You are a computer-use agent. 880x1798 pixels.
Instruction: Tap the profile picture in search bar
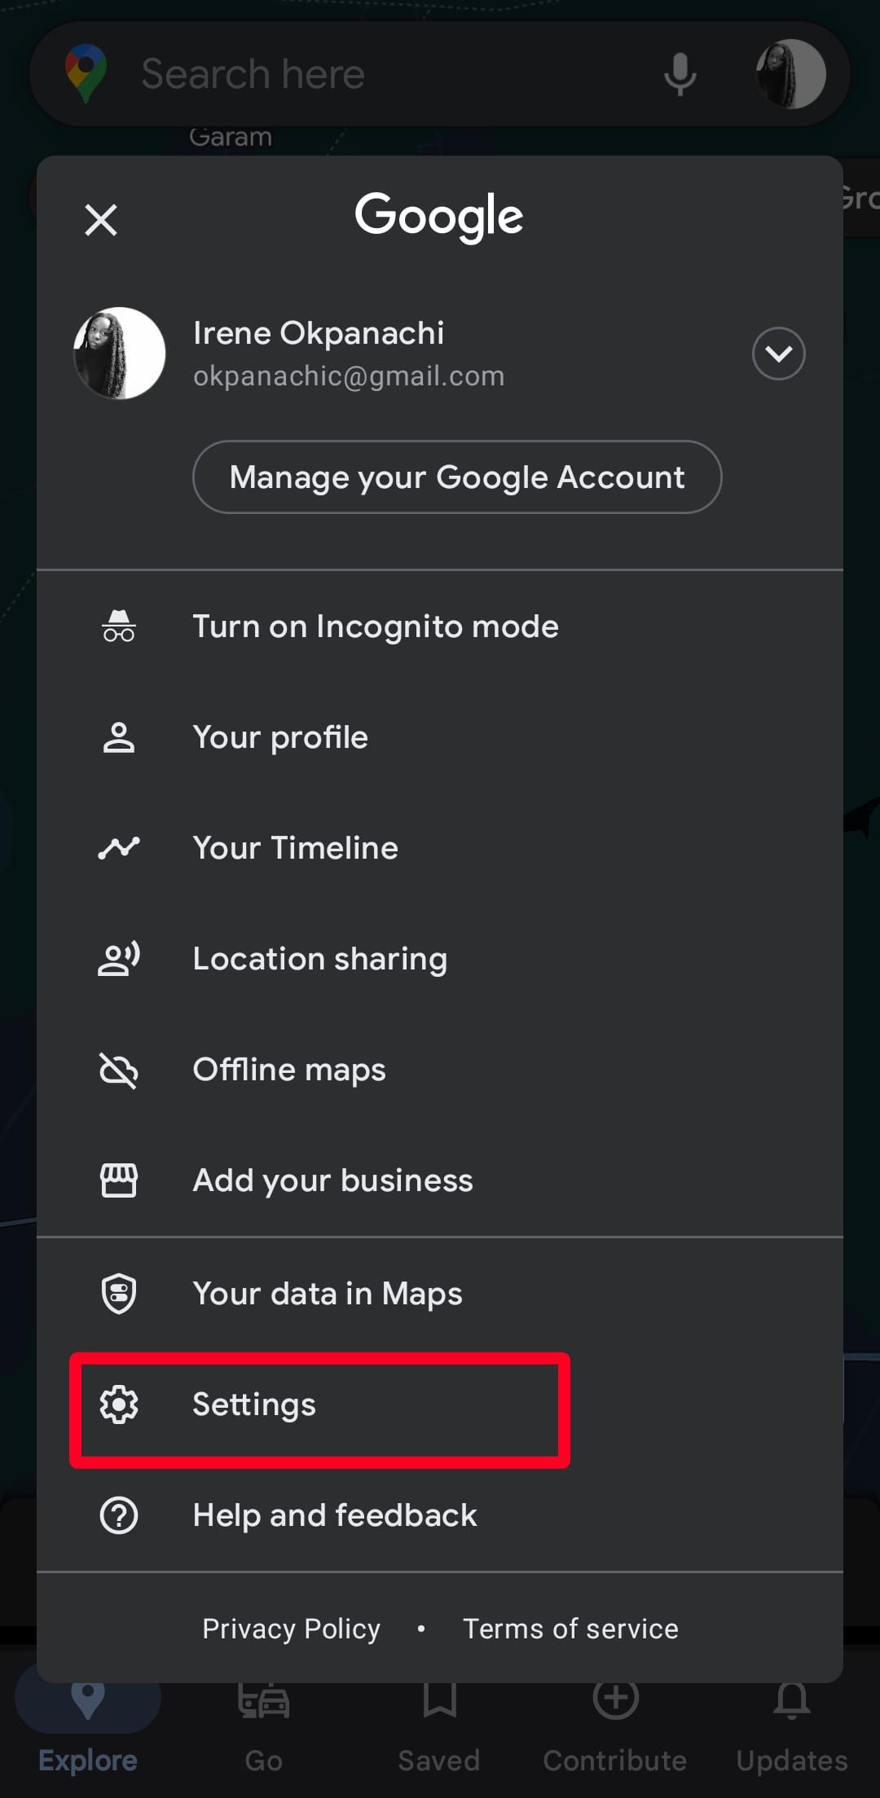coord(790,75)
